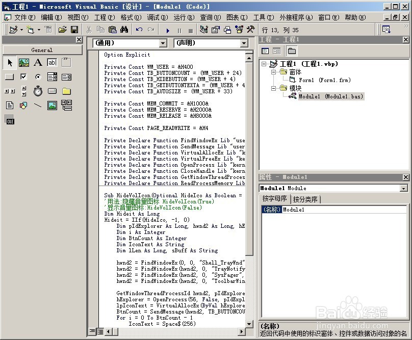
Task: Switch to Full Module View button
Action: pyautogui.click(x=100, y=332)
